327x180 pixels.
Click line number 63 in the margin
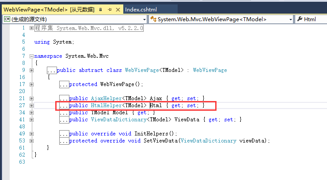click(22, 162)
